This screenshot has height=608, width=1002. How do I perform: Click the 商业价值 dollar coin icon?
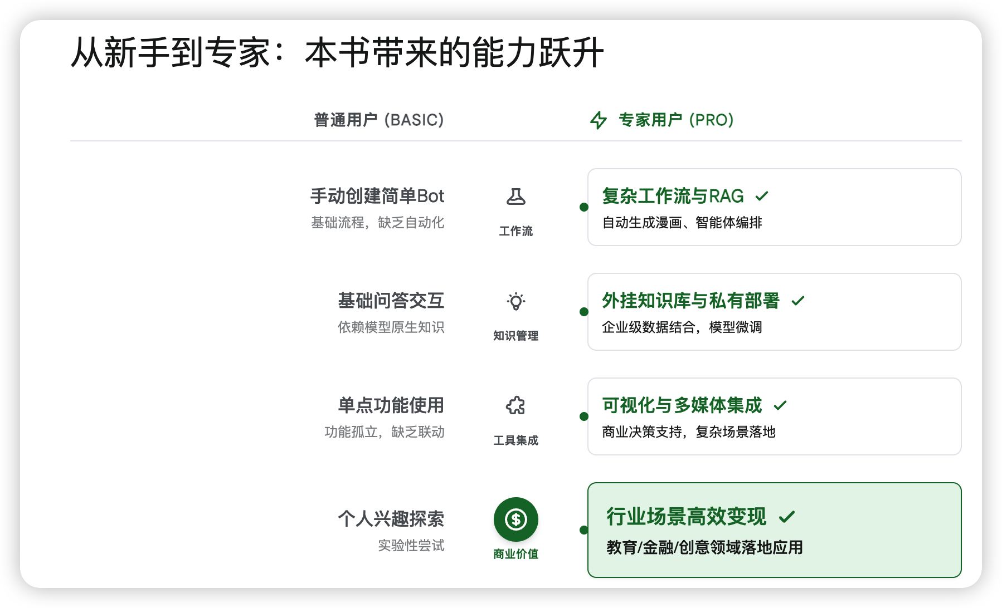click(x=515, y=519)
